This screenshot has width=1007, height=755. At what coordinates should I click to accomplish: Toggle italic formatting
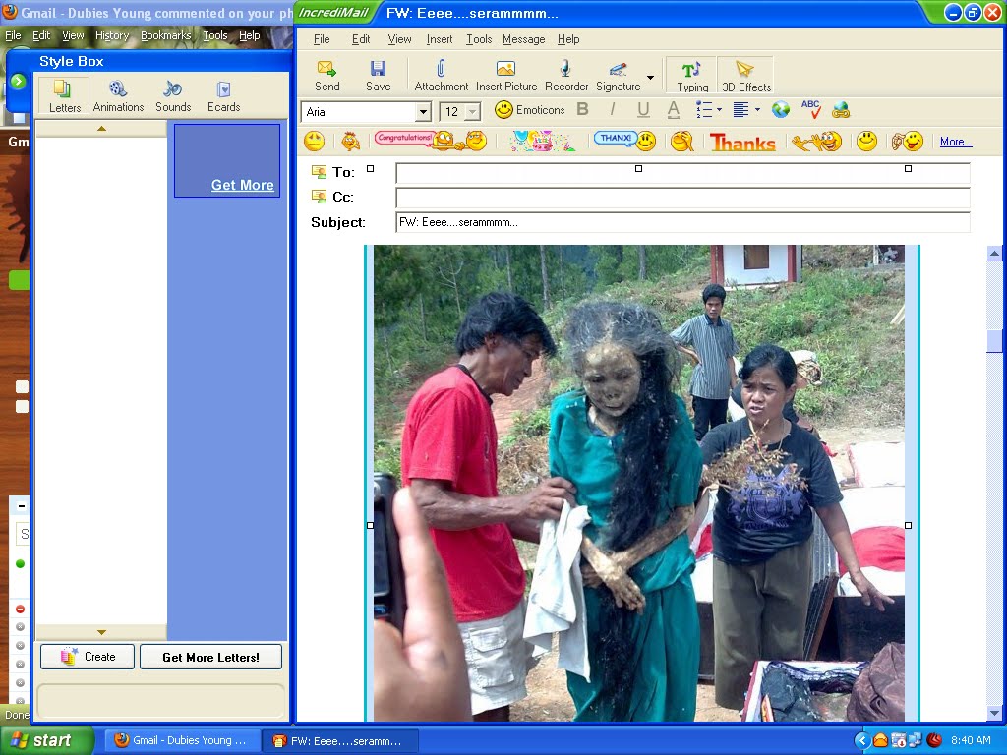click(x=612, y=110)
